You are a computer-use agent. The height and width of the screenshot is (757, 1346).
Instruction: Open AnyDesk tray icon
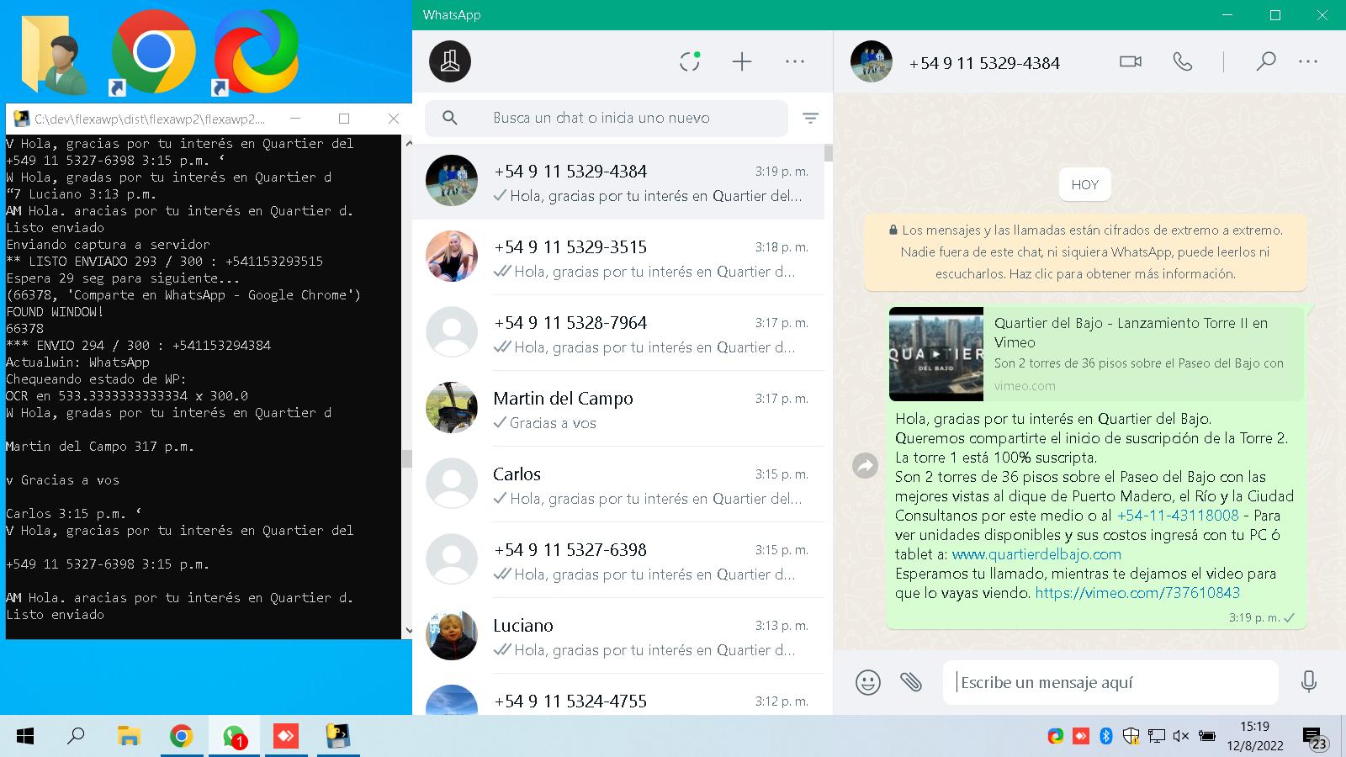coord(1081,737)
